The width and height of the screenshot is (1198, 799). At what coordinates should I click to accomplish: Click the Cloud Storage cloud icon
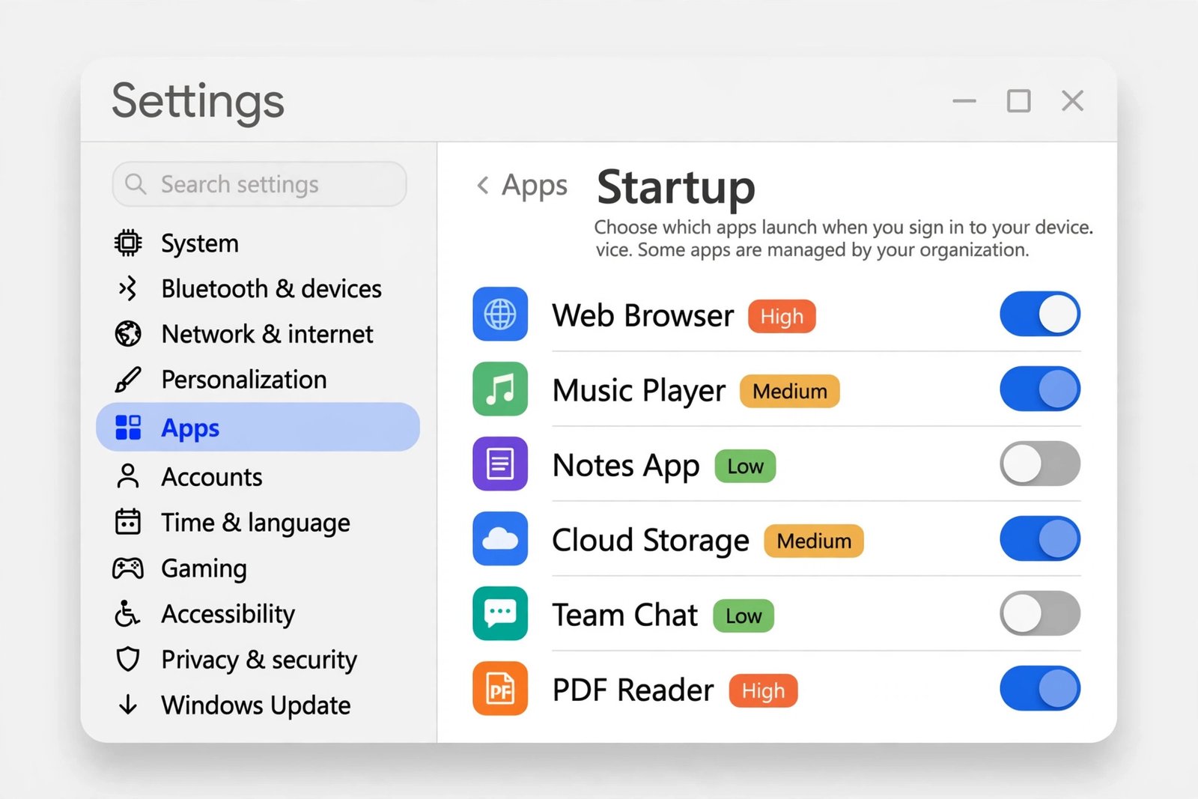[x=500, y=538]
